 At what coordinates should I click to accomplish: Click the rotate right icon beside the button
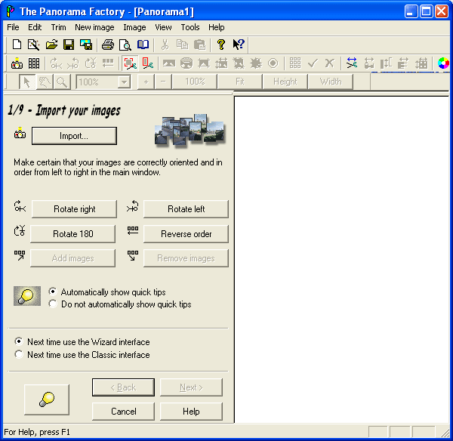(20, 206)
